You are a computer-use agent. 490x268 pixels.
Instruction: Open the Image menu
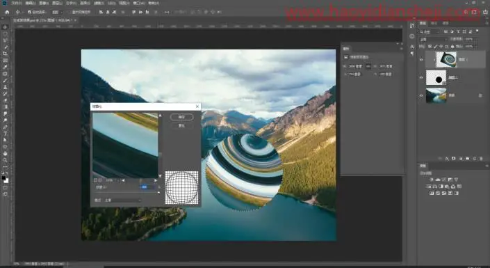[44, 3]
